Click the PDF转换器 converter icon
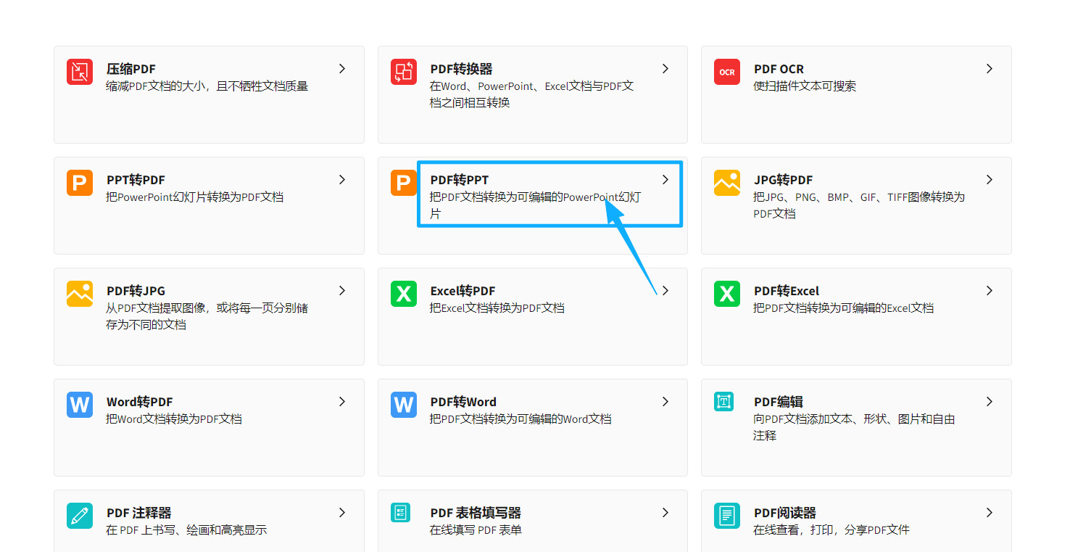The image size is (1091, 552). (403, 72)
